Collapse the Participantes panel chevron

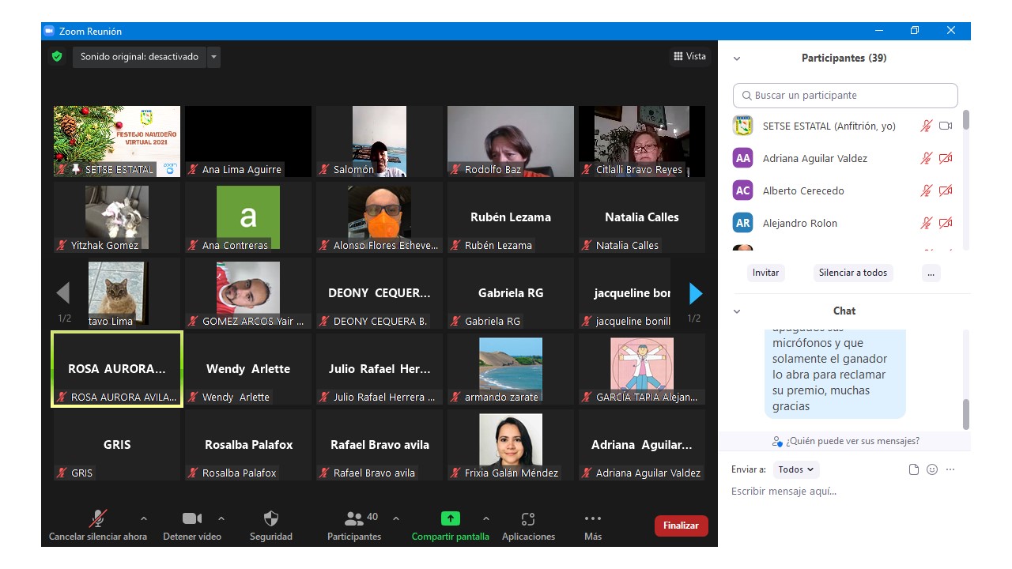[737, 58]
